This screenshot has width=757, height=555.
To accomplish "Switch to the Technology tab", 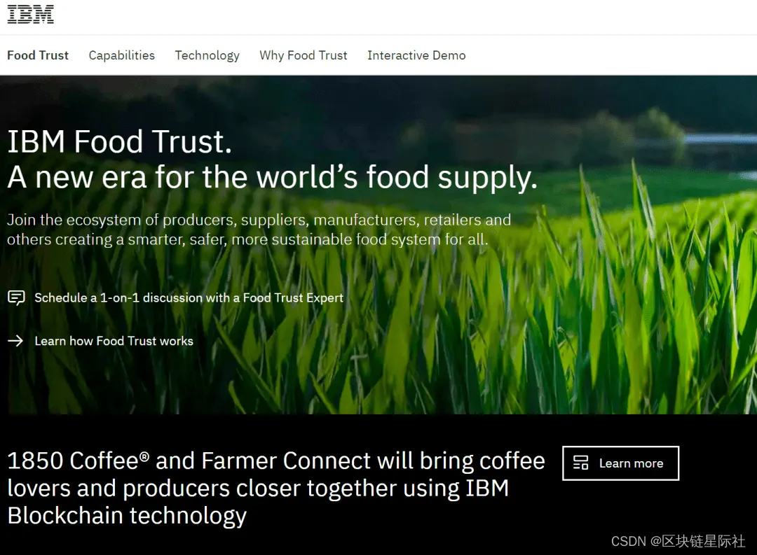I will tap(207, 55).
